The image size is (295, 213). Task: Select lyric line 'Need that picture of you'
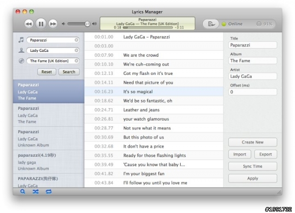153,82
